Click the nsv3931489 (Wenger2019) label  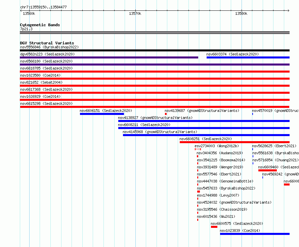tap(220, 167)
